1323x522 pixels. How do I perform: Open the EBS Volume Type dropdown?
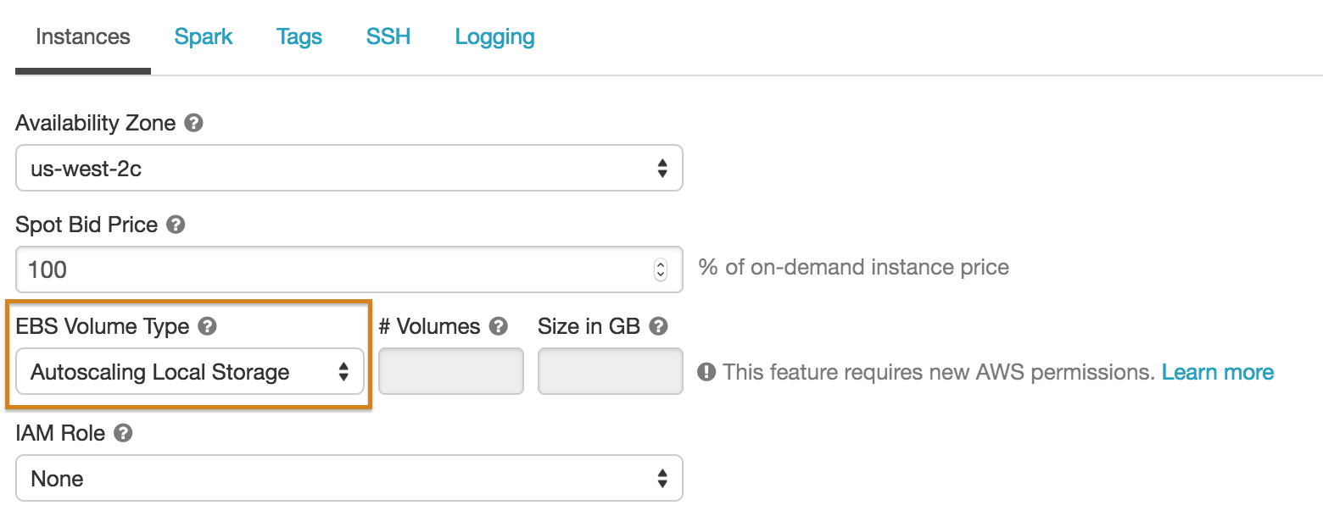pos(190,372)
